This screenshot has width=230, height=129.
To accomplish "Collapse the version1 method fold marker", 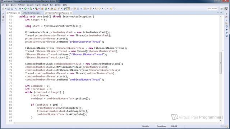I will tap(13, 16).
